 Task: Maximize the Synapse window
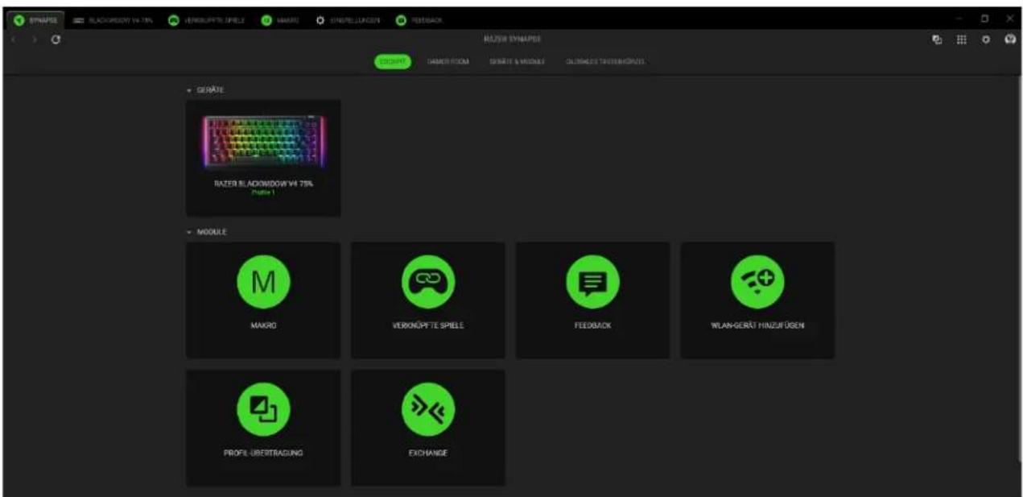point(984,19)
